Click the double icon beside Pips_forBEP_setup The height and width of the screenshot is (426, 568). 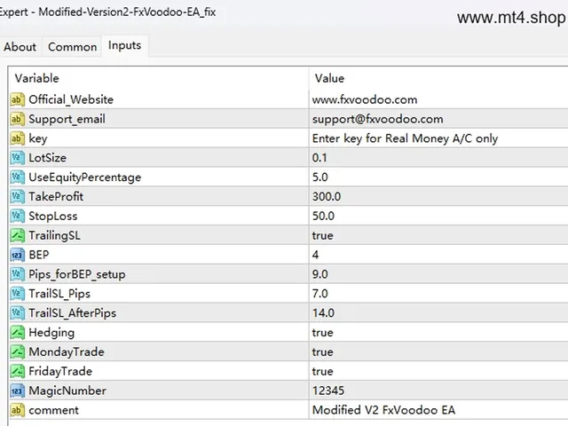coord(18,274)
